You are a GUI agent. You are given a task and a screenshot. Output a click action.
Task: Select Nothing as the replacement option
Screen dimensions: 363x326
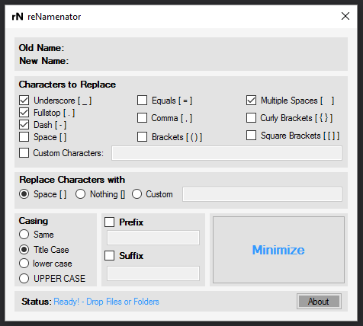tap(80, 194)
